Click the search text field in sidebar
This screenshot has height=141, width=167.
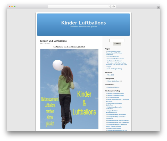117,40
